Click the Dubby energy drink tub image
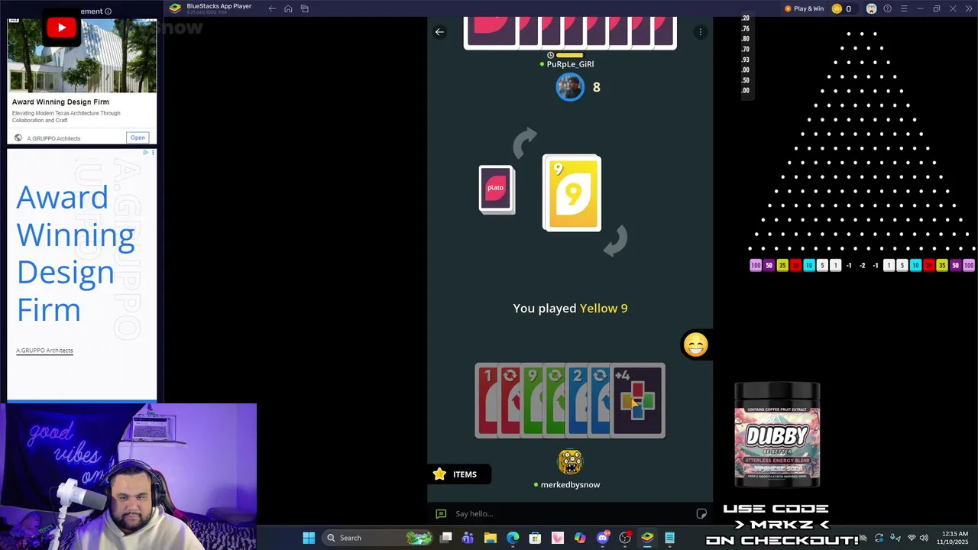Image resolution: width=978 pixels, height=550 pixels. coord(777,435)
